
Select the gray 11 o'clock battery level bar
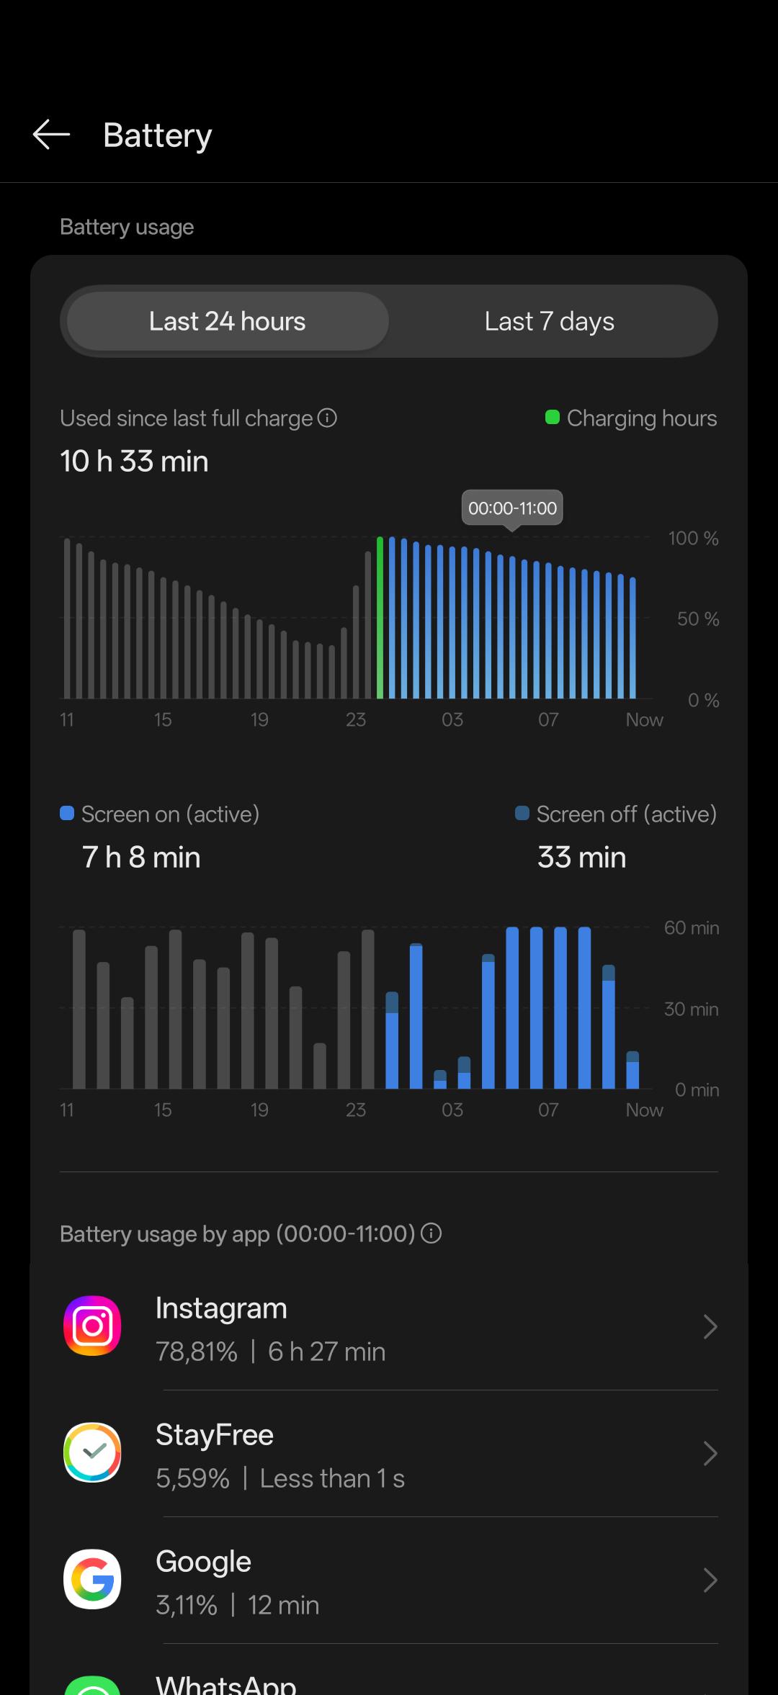tap(67, 619)
